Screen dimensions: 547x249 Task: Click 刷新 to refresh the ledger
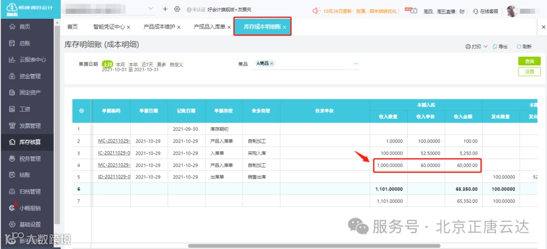(524, 47)
